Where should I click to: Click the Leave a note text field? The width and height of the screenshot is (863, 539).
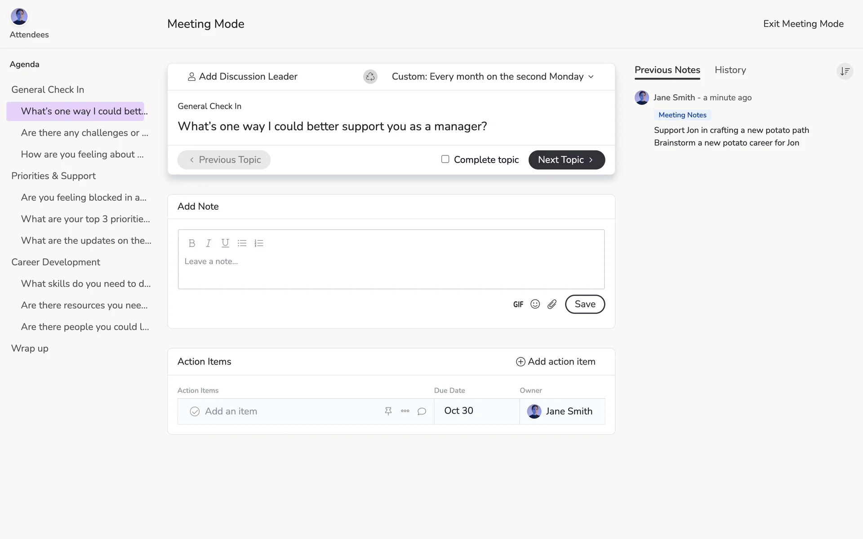[391, 269]
